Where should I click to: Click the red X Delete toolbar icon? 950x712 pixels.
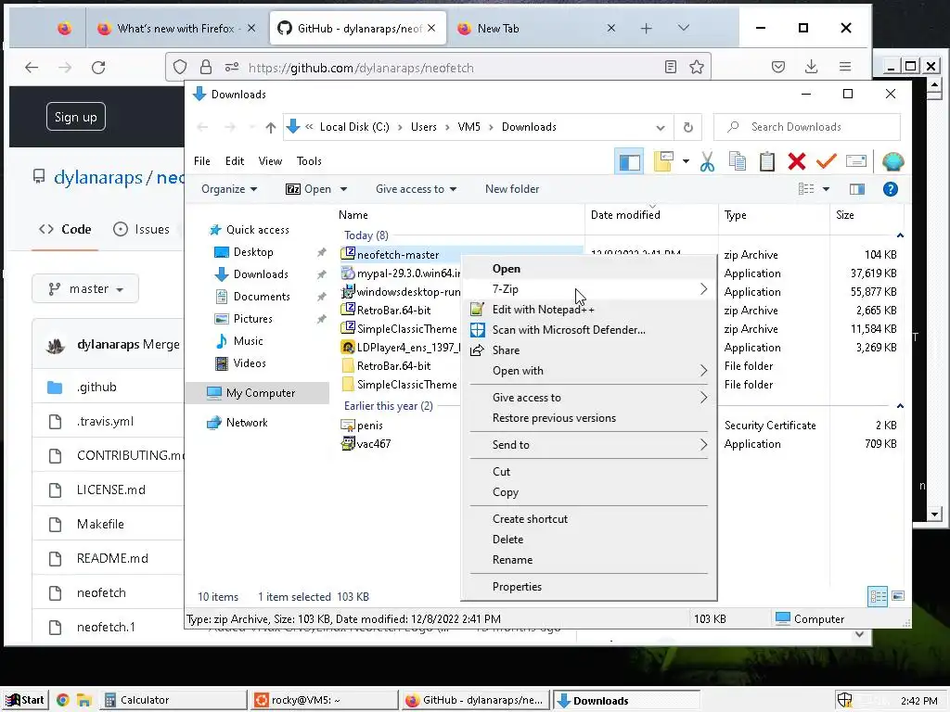pyautogui.click(x=797, y=161)
